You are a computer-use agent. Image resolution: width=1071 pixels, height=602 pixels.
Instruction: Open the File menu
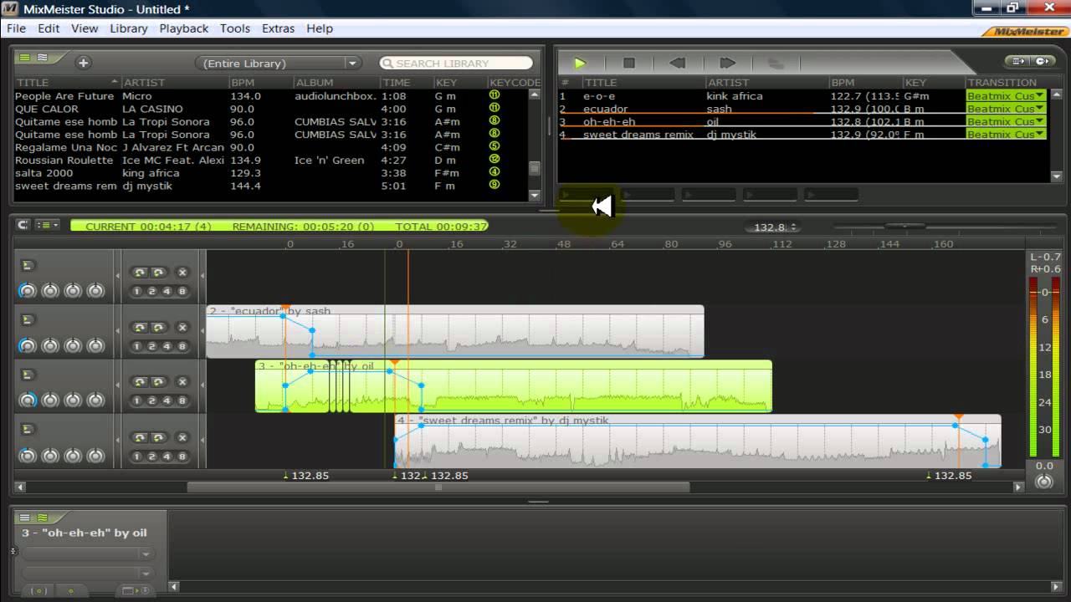point(17,28)
